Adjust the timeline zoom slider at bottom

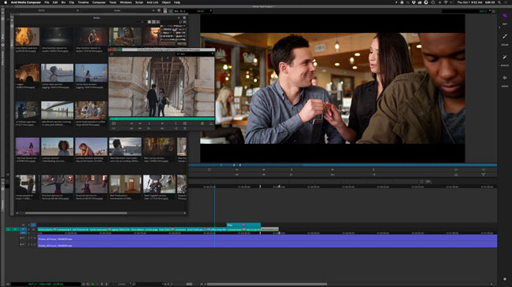189,284
